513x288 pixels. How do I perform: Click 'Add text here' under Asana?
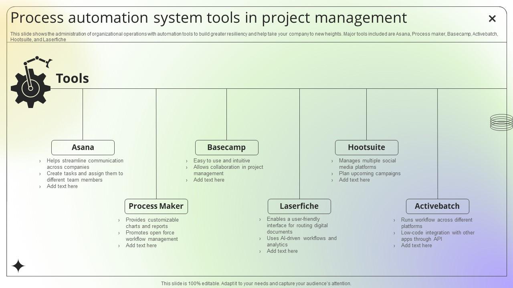pos(62,186)
